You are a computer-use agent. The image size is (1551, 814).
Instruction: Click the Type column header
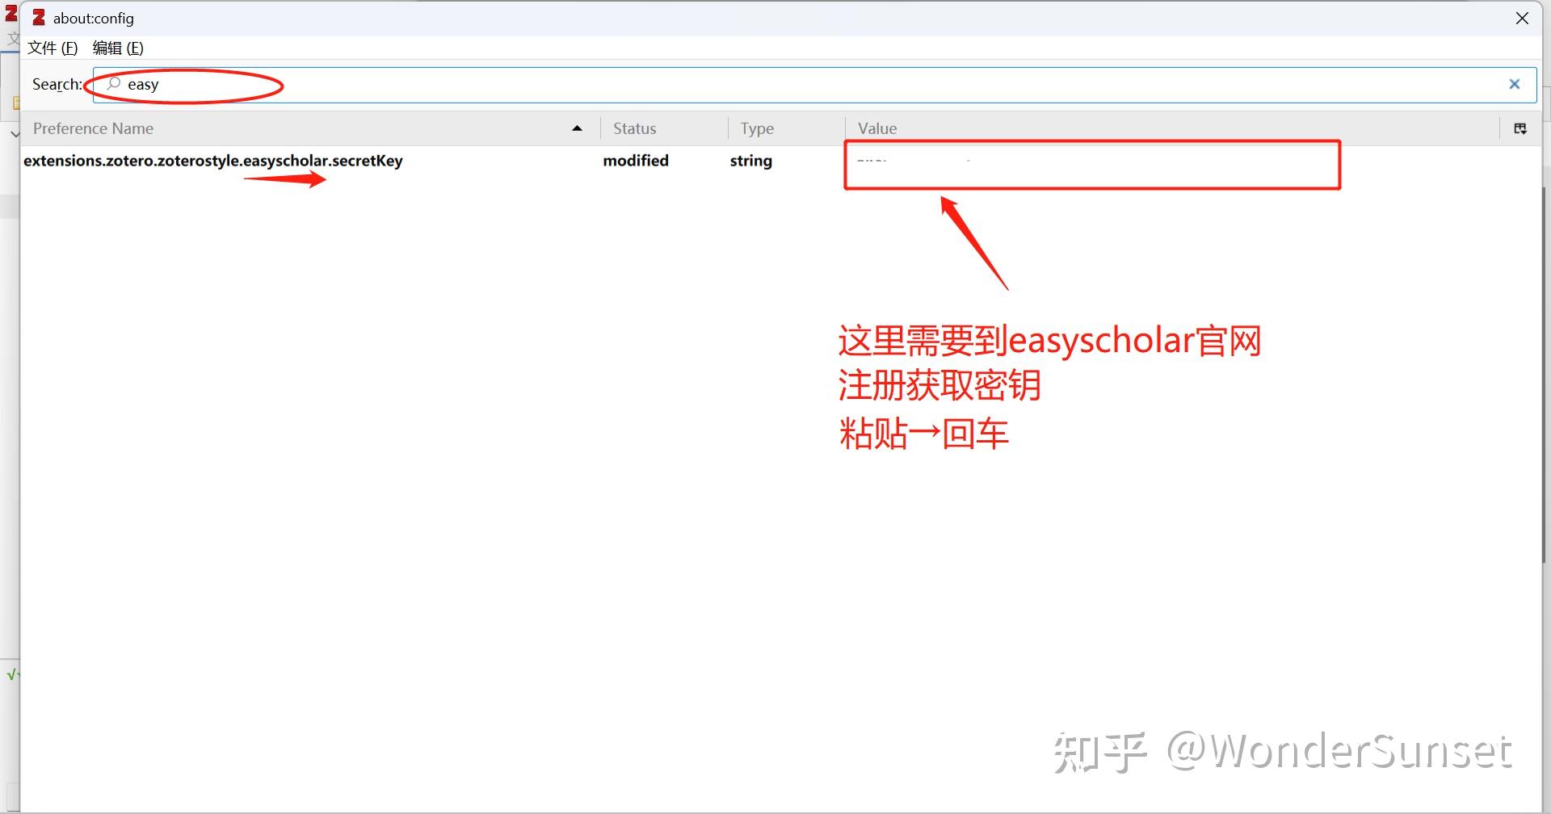coord(787,128)
